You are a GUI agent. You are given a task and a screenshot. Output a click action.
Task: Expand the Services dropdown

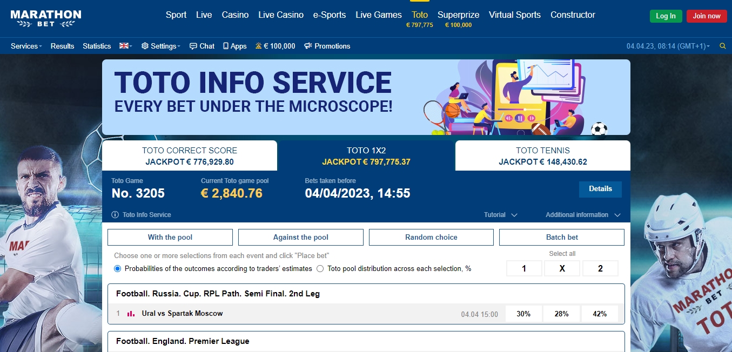point(26,46)
